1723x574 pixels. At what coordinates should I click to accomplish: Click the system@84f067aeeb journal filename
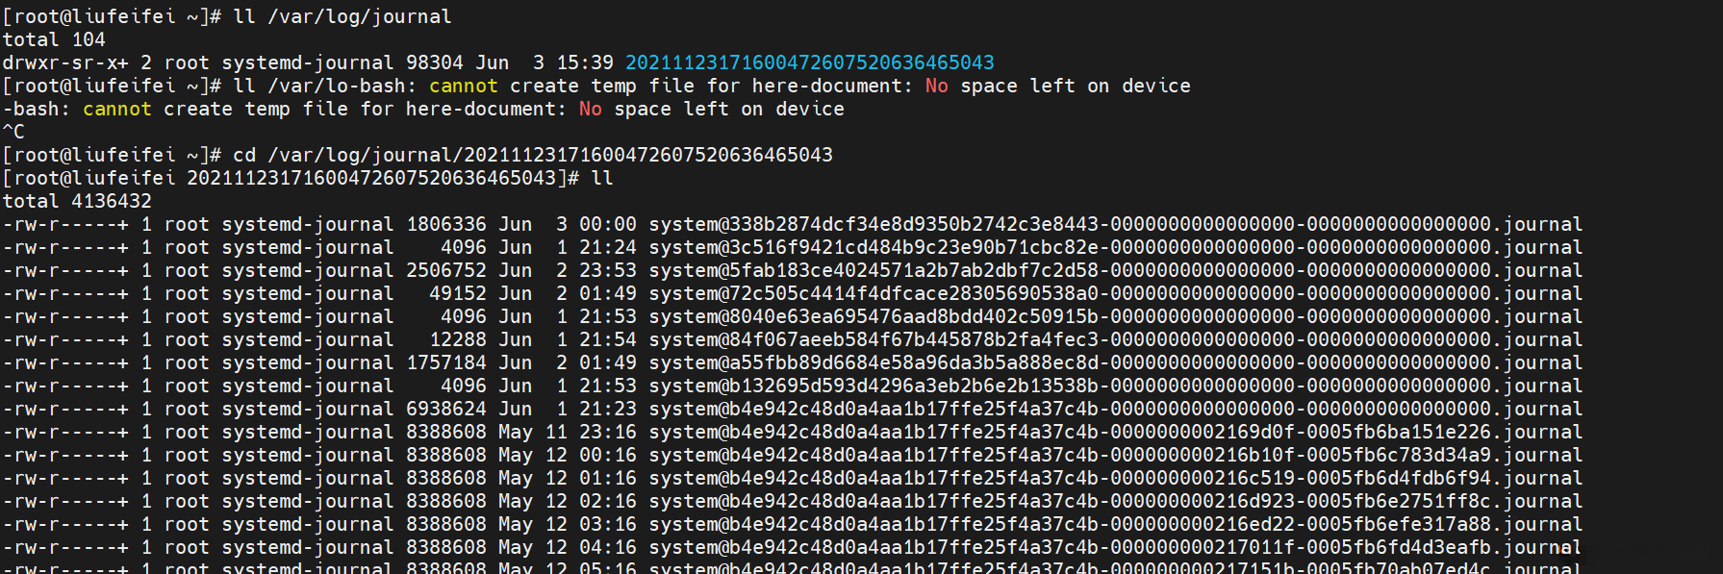1114,339
